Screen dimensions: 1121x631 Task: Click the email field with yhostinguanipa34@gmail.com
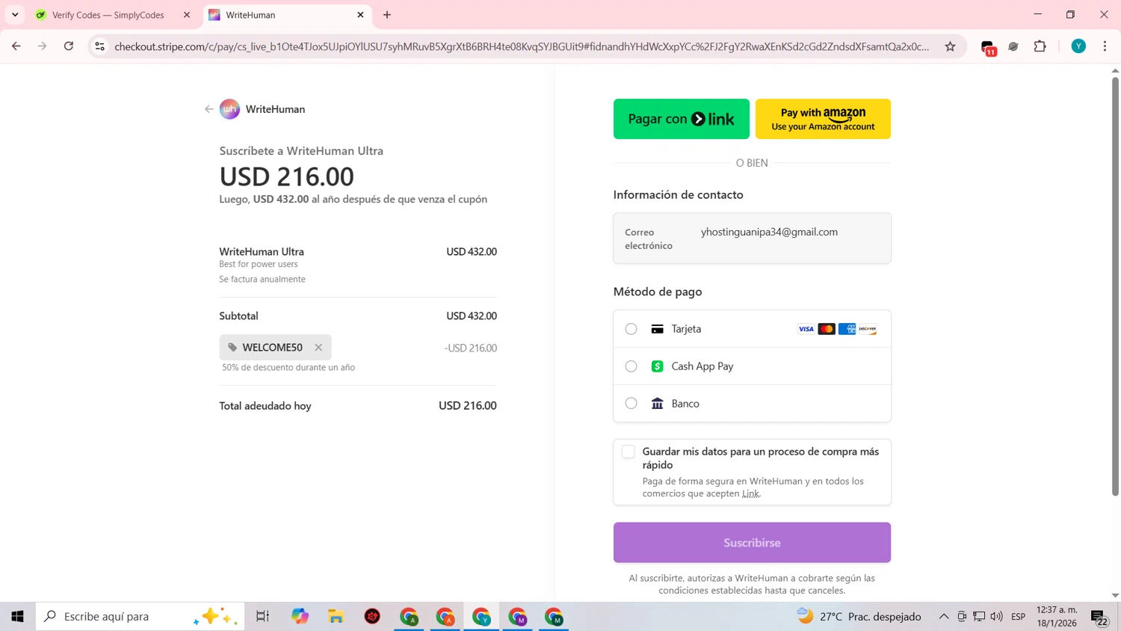pyautogui.click(x=752, y=238)
